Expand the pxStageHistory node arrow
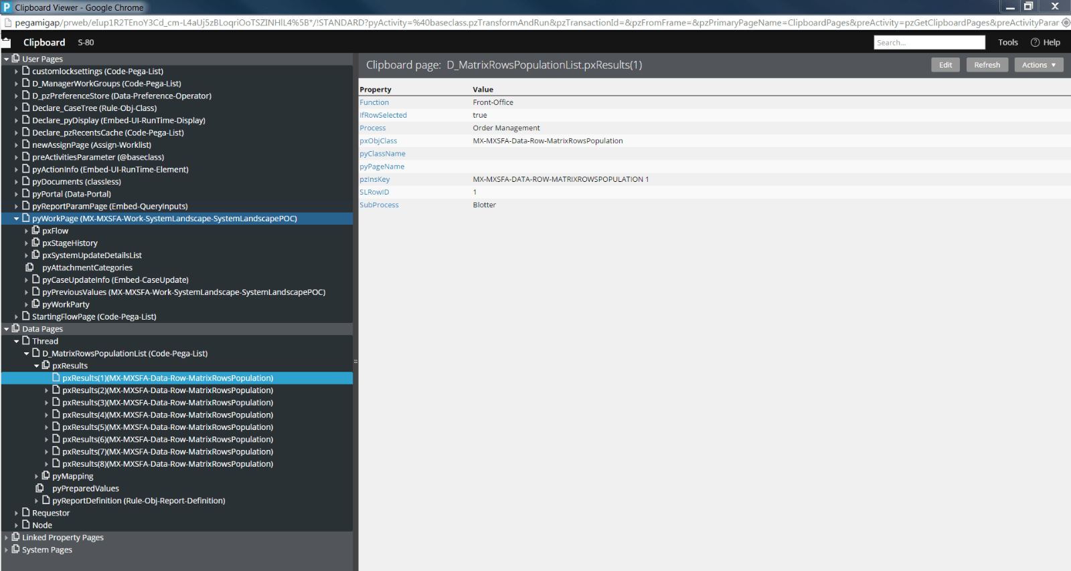Screen dimensions: 1071x571 27,243
